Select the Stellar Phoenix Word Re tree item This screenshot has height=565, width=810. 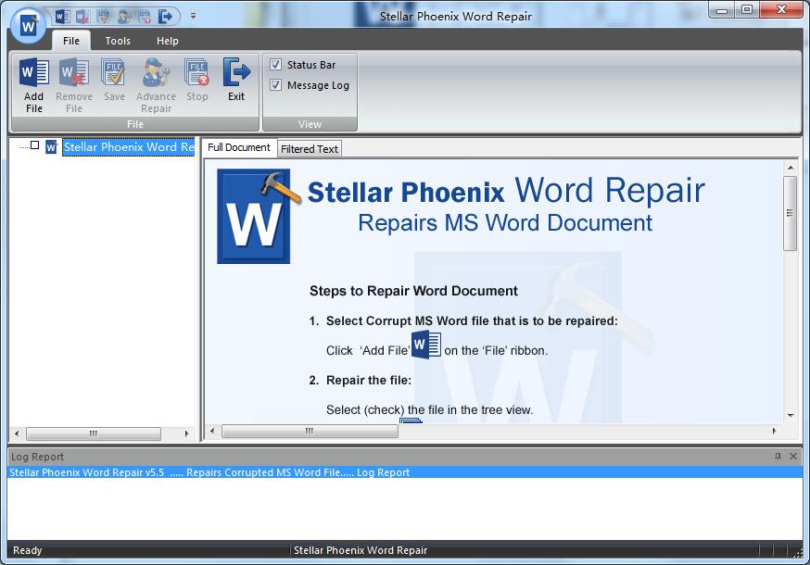tap(129, 147)
